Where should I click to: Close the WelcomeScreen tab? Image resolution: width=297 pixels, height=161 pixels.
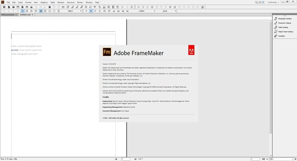[16, 15]
